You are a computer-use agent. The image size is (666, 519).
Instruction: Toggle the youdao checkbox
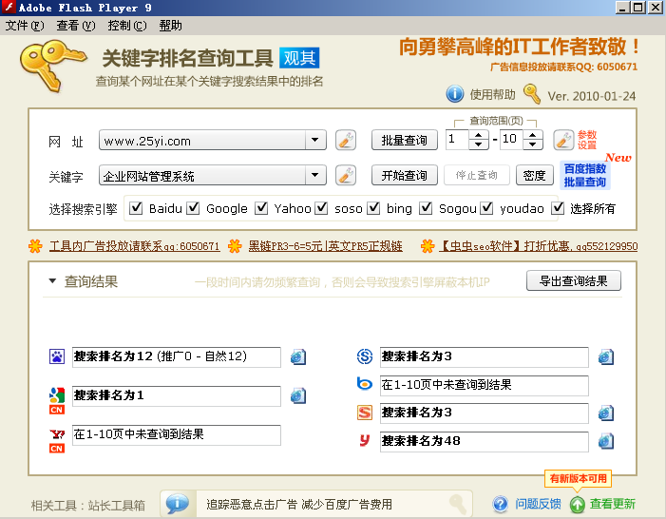click(x=486, y=208)
